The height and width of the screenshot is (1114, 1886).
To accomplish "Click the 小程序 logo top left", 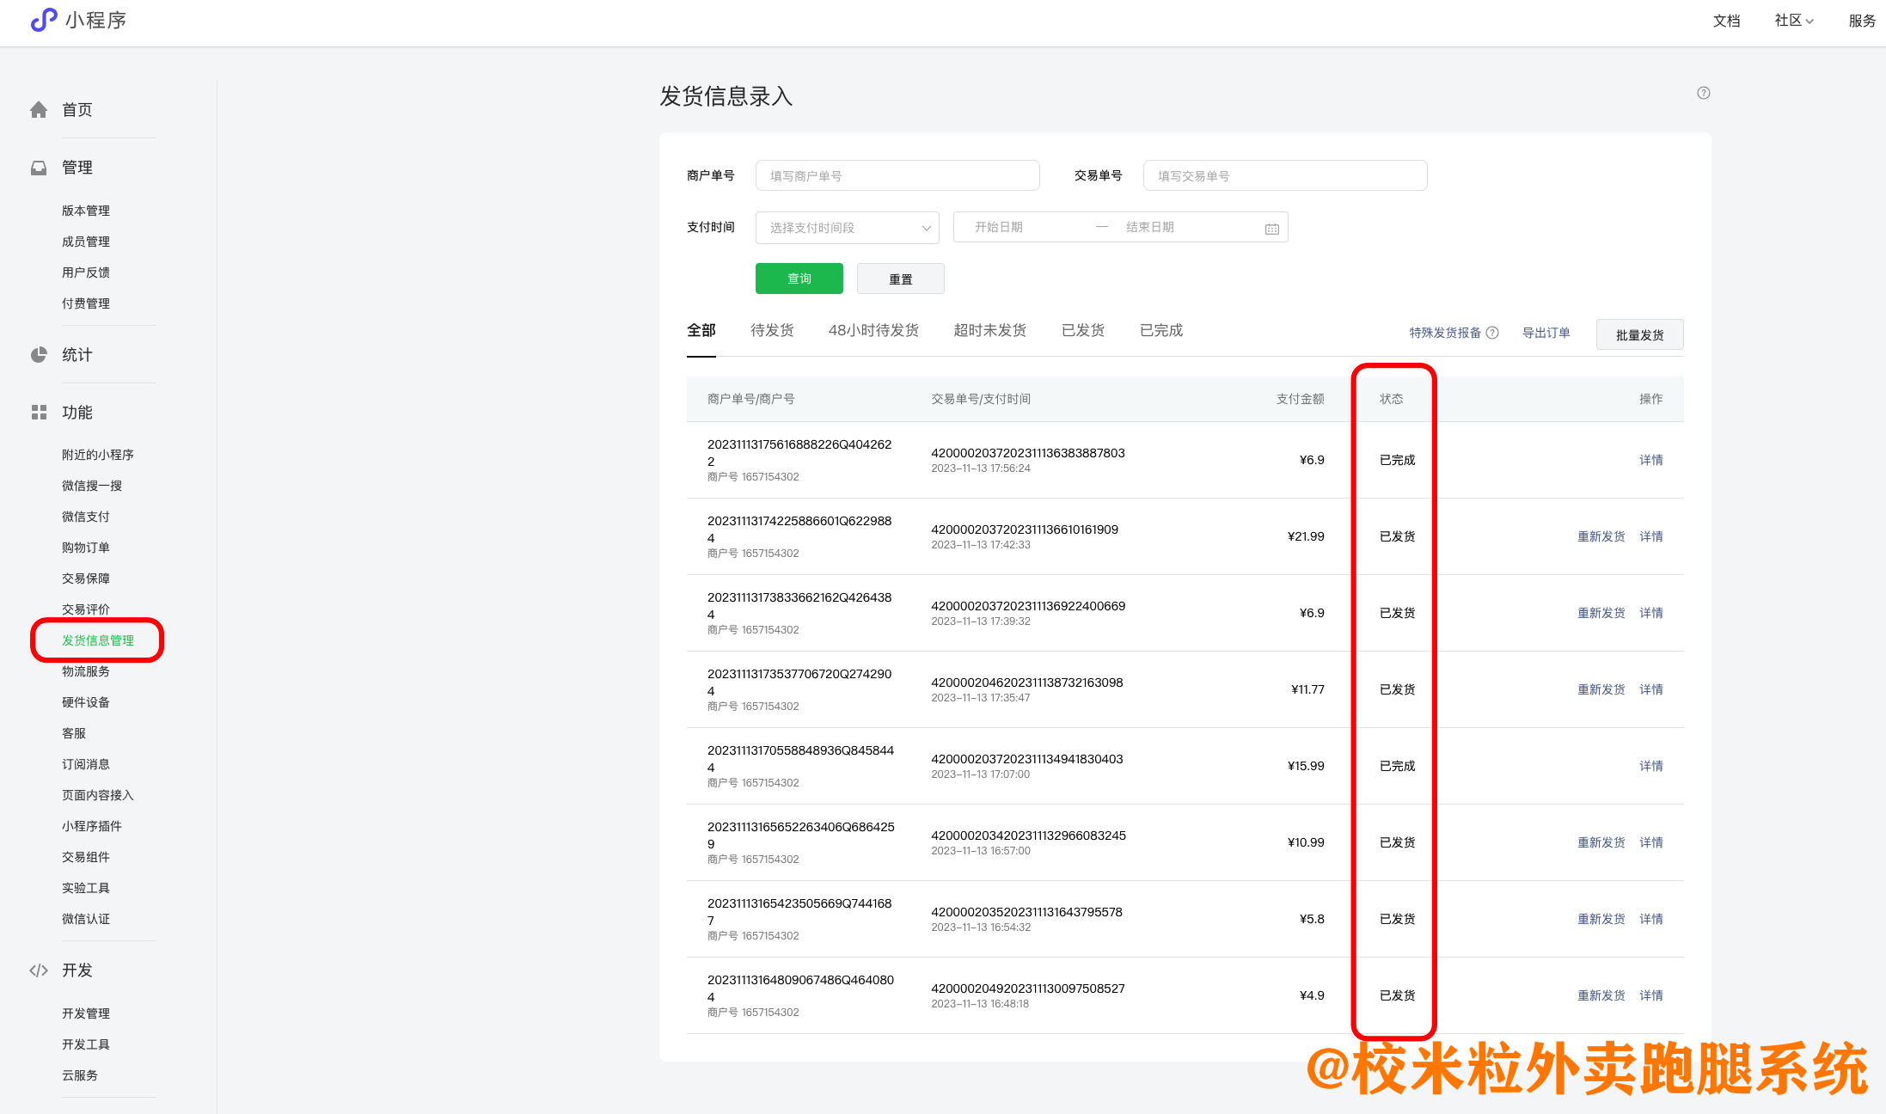I will [x=44, y=21].
